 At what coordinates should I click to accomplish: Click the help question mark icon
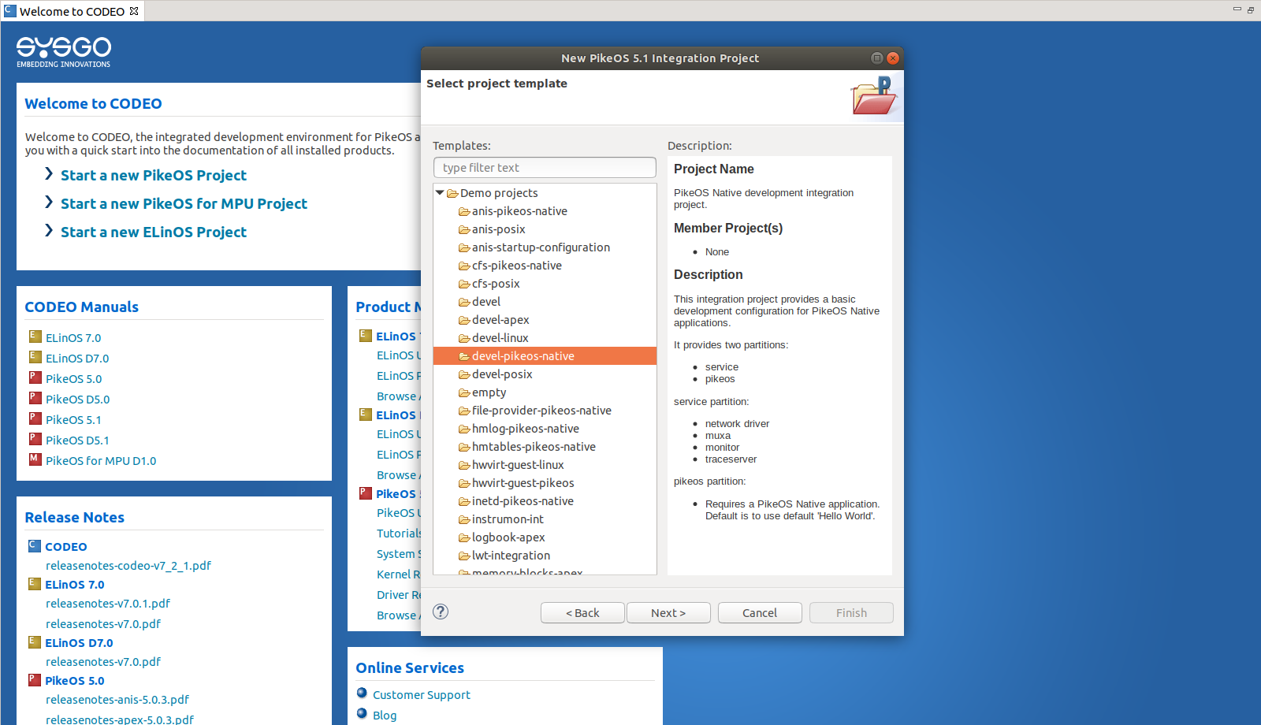441,612
